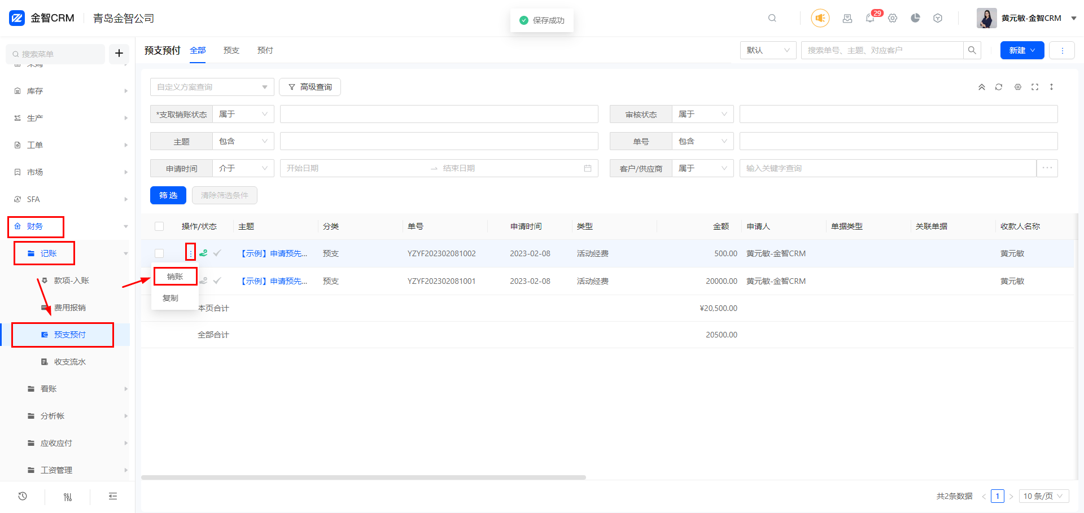
Task: Click page number 1 in pagination
Action: pos(998,496)
